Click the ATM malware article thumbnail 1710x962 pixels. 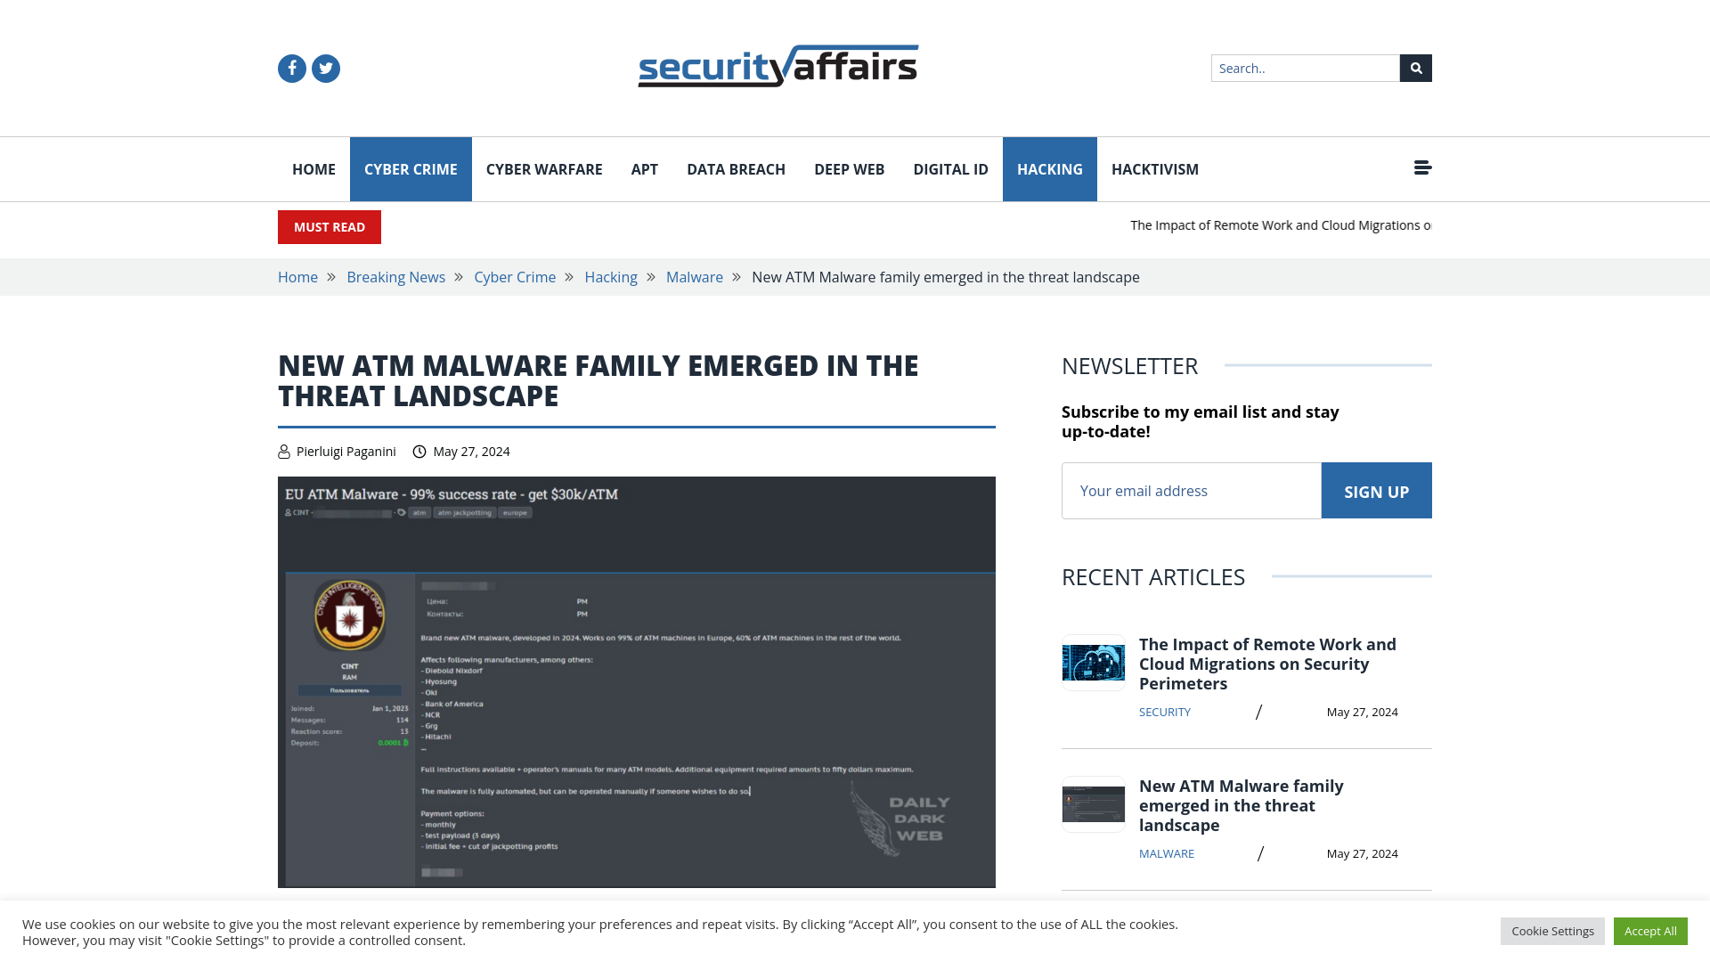[1094, 804]
